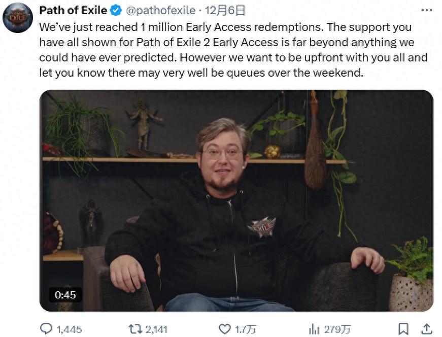
Task: Click the Path of Exile display name
Action: [x=73, y=10]
